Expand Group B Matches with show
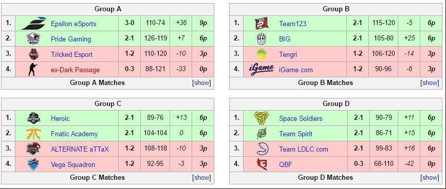Image resolution: width=446 pixels, height=189 pixels. pyautogui.click(x=430, y=83)
